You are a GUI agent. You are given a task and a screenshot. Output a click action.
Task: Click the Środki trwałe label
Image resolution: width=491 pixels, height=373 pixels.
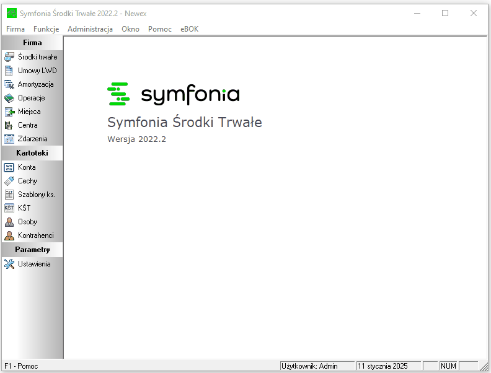pyautogui.click(x=38, y=57)
